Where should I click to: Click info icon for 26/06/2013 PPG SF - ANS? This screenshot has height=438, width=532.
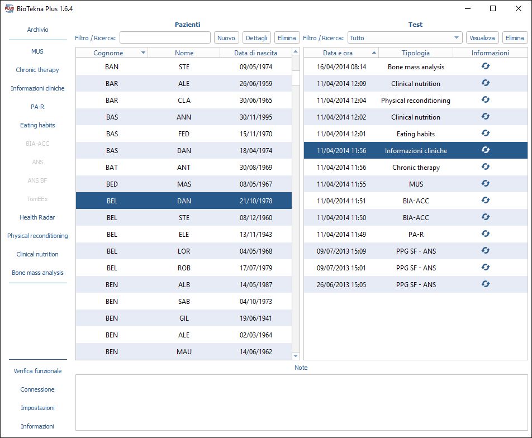tap(485, 284)
